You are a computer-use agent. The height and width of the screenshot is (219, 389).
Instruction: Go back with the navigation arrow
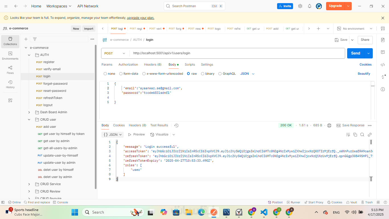click(x=16, y=6)
